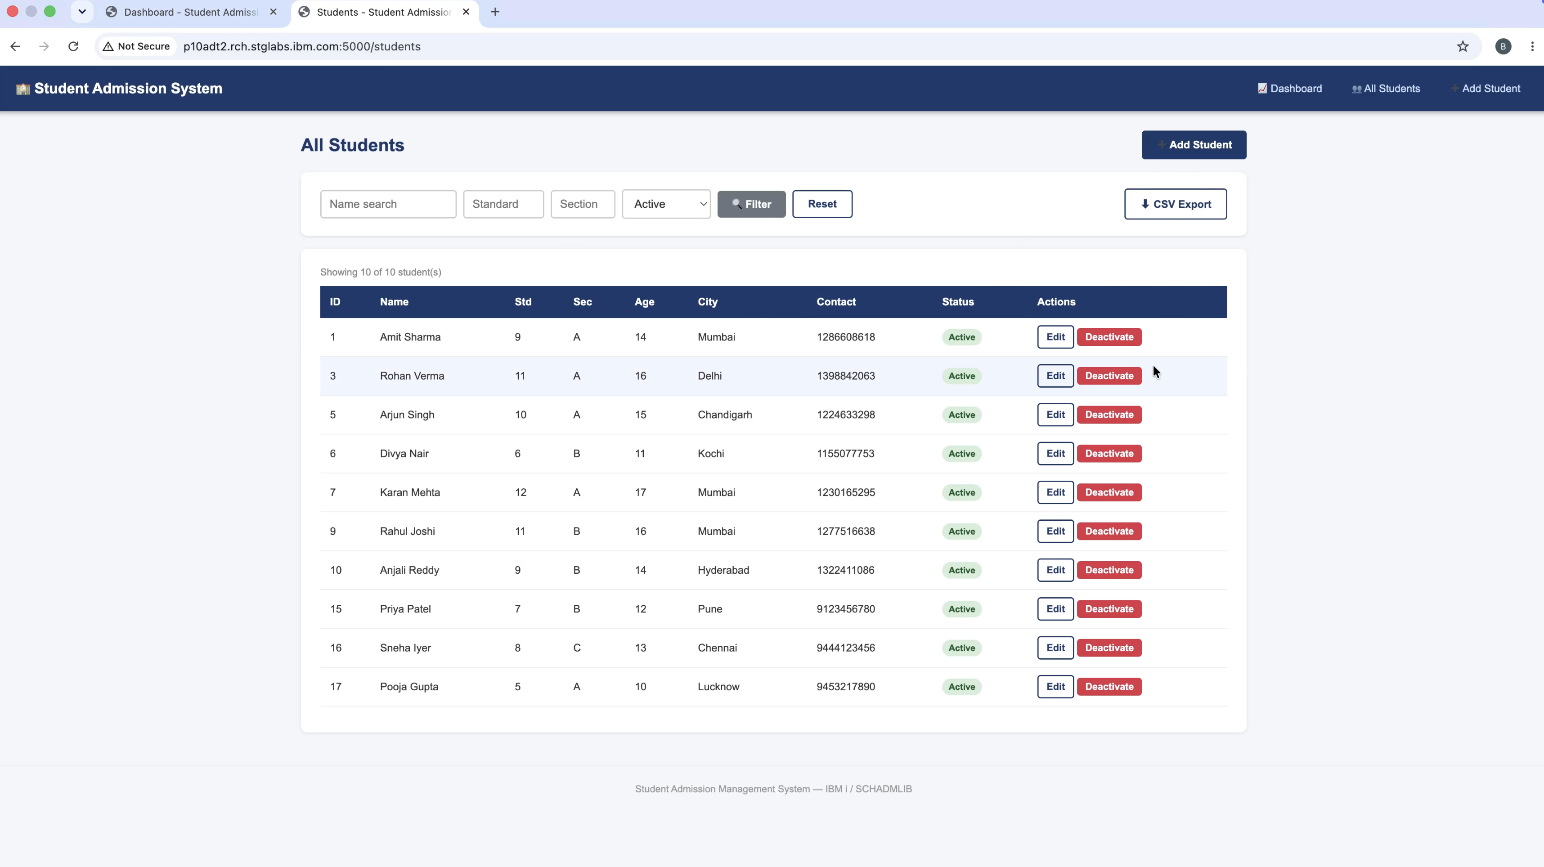Edit Arjun Singh's record
The width and height of the screenshot is (1544, 867).
coord(1055,415)
